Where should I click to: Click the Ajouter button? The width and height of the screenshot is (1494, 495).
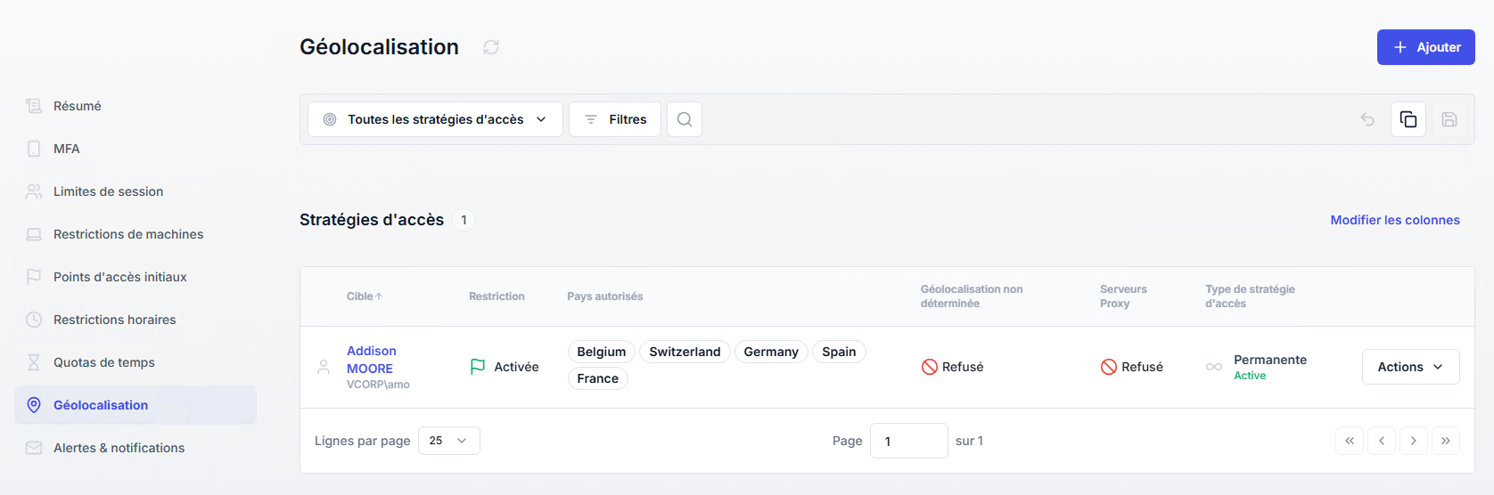(x=1425, y=47)
